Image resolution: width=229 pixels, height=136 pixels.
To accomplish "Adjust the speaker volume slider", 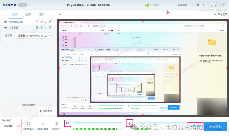I will click(98, 123).
